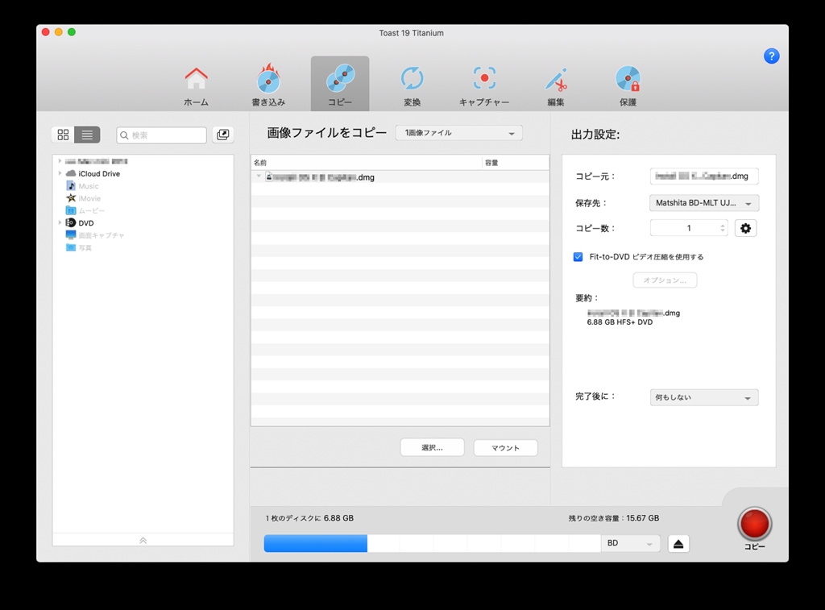Open recorder settings with the gear icon
Image resolution: width=825 pixels, height=610 pixels.
745,228
